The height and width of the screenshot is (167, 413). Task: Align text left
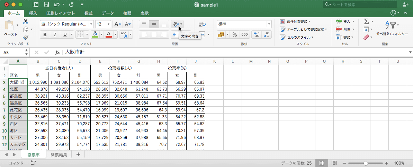tap(144, 35)
